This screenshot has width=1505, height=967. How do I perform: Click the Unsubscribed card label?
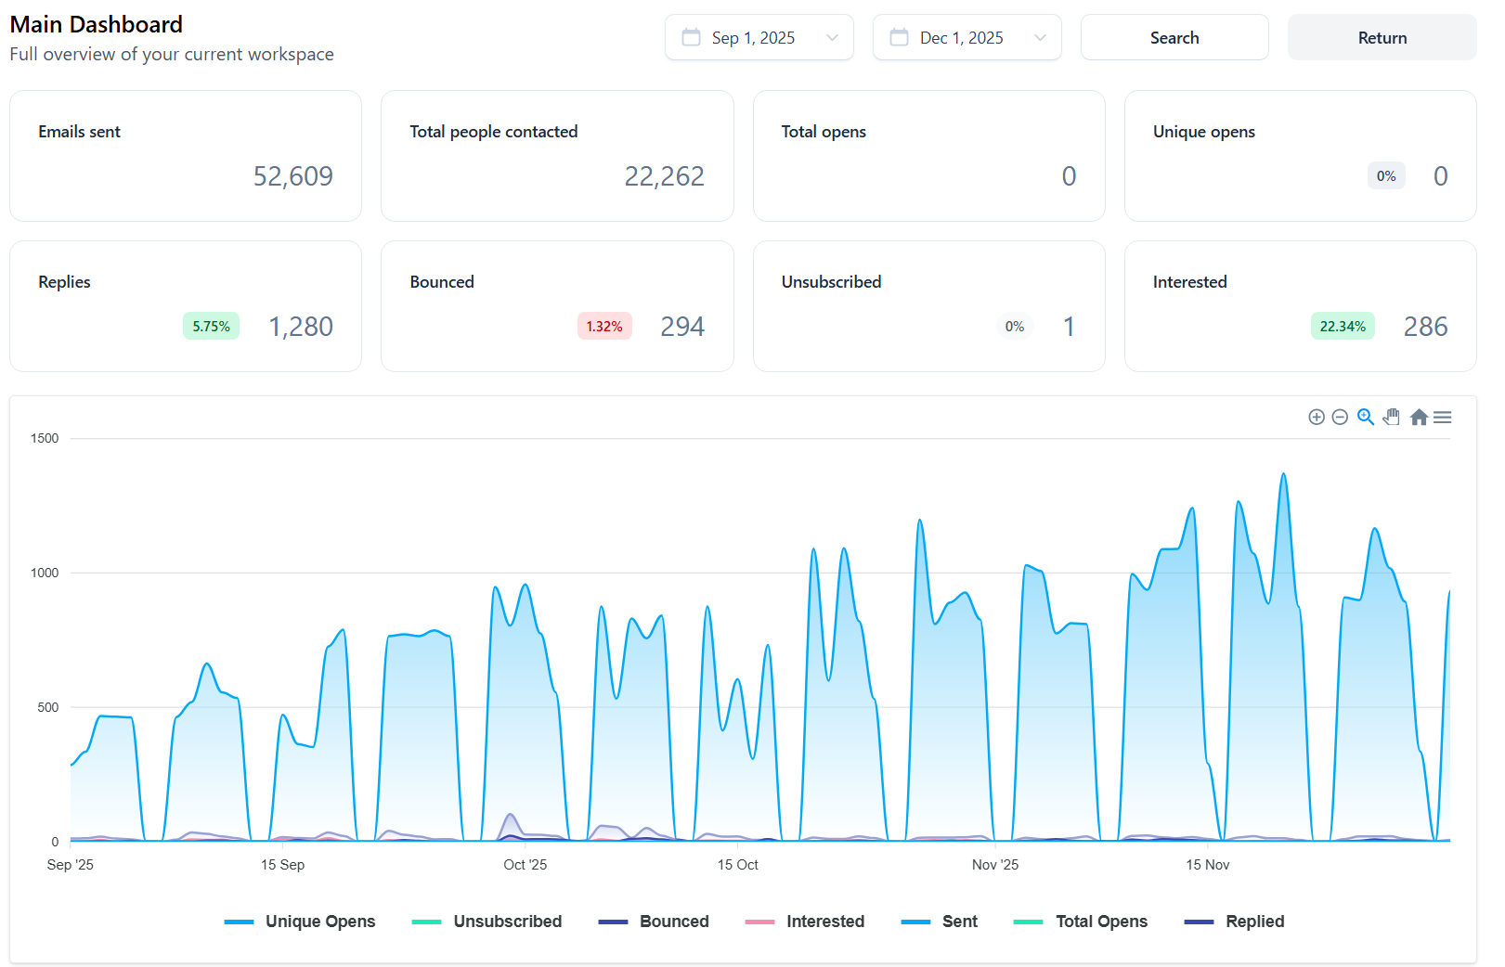tap(831, 282)
